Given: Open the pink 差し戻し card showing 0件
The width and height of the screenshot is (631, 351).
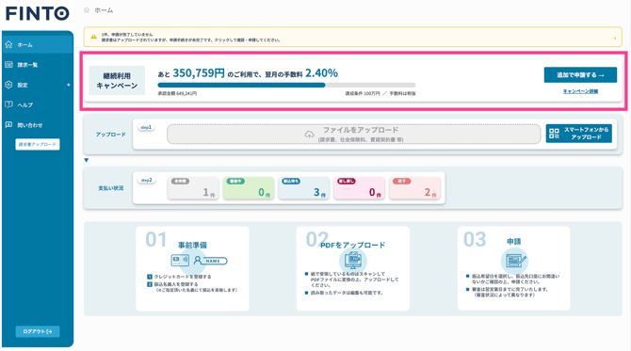Looking at the screenshot, I should click(360, 188).
